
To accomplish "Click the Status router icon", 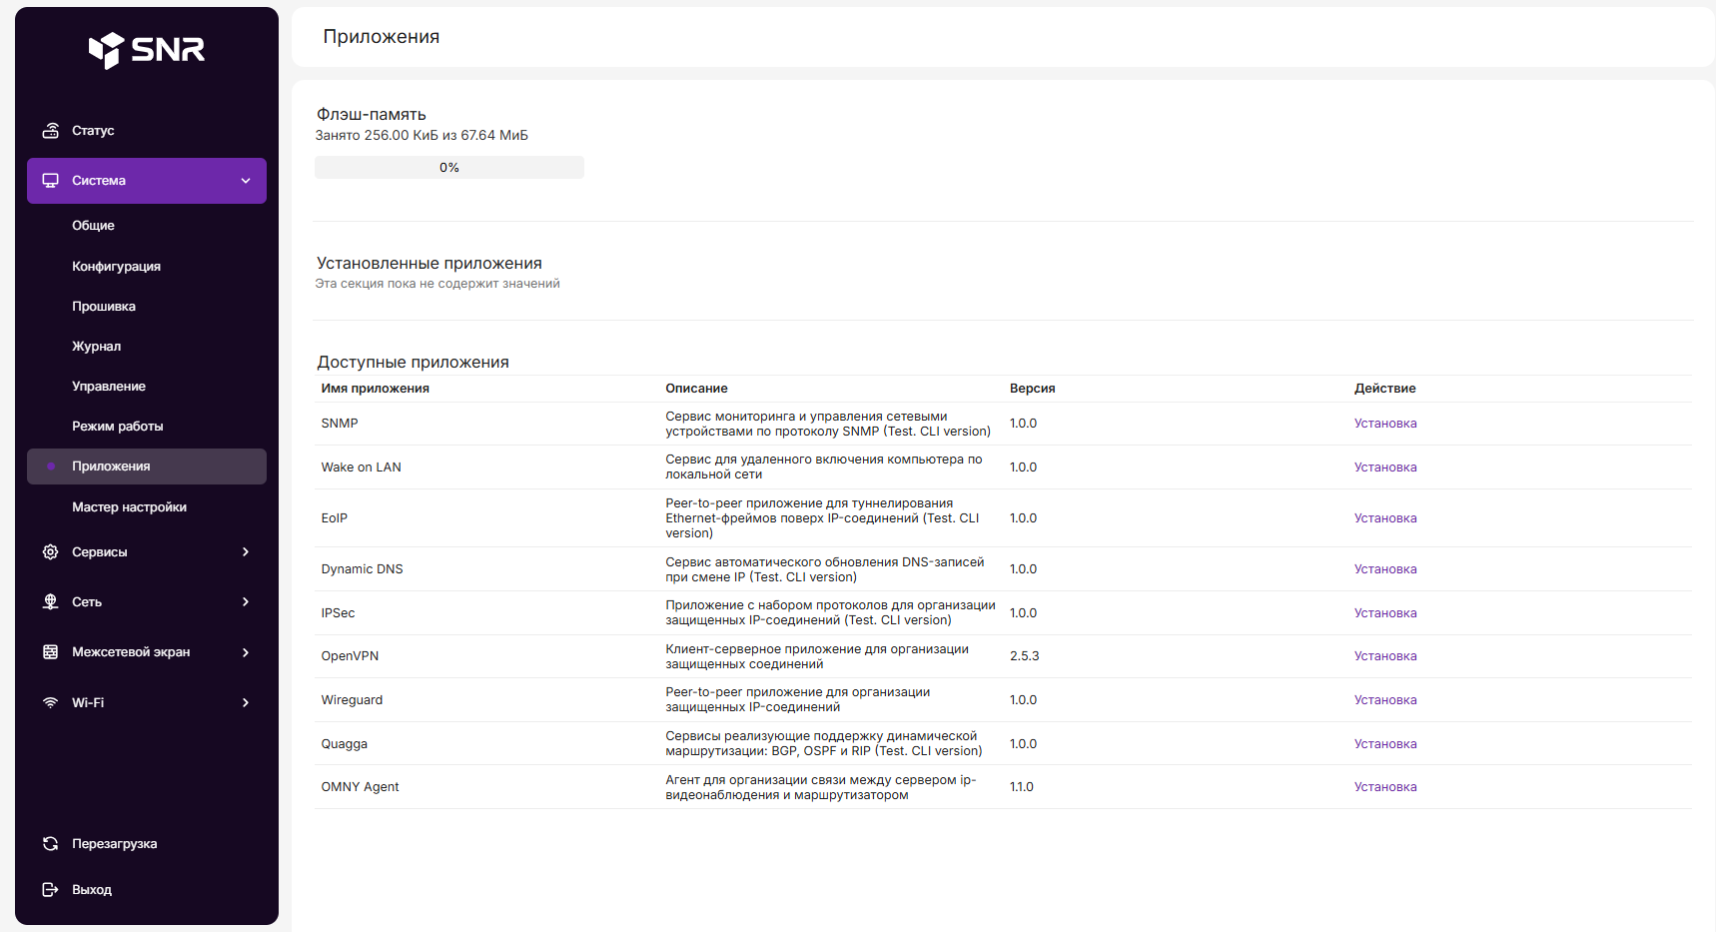I will point(50,131).
